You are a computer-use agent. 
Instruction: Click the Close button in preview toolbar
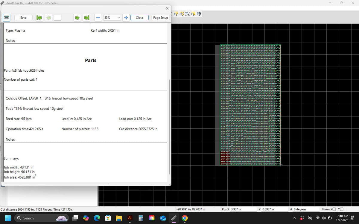coord(139,18)
